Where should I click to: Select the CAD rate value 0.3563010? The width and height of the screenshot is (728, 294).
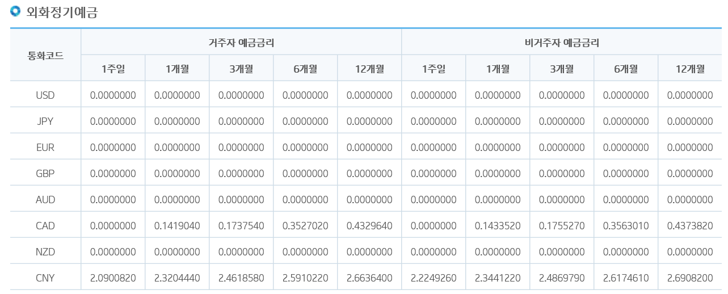point(626,225)
